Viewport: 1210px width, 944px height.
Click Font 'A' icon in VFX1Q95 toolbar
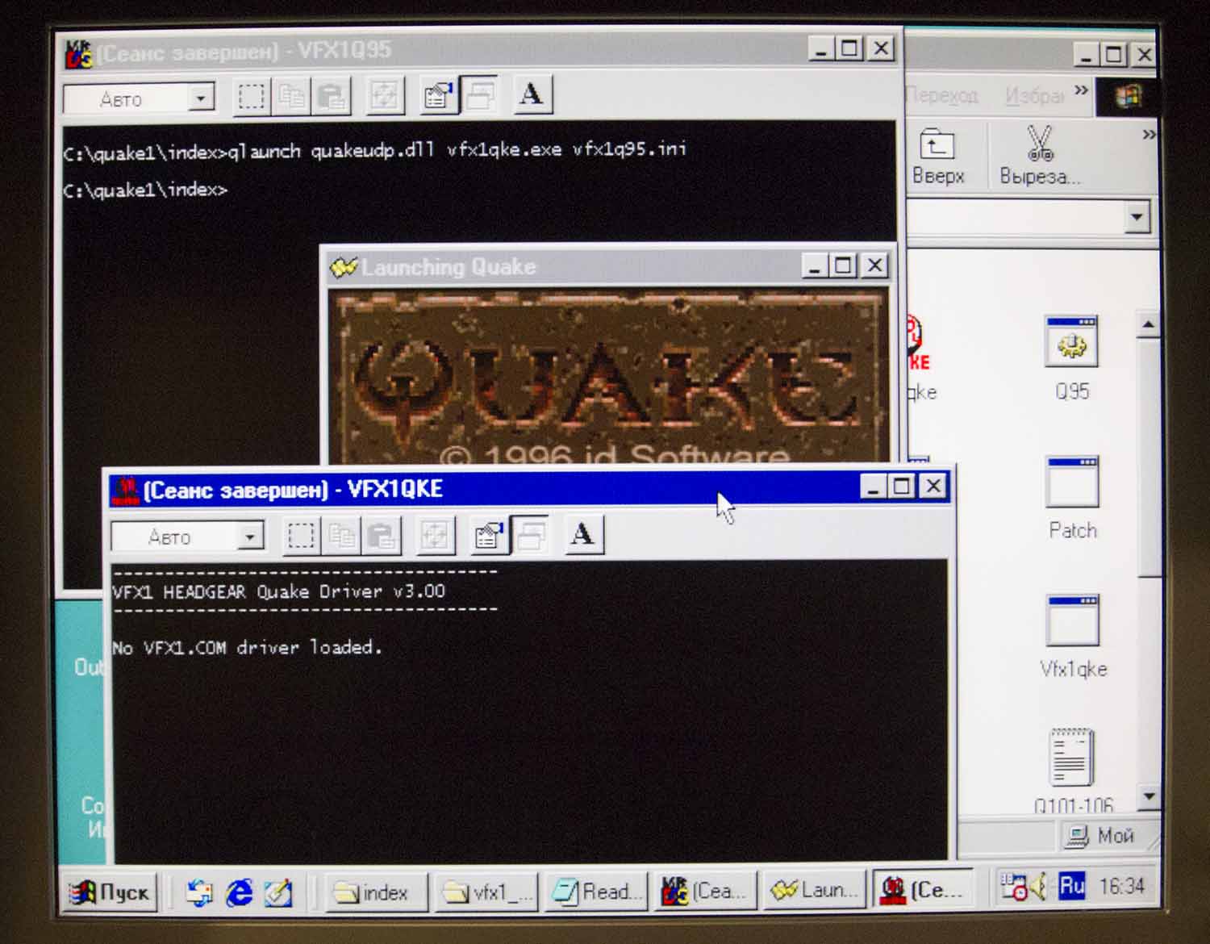pos(532,95)
